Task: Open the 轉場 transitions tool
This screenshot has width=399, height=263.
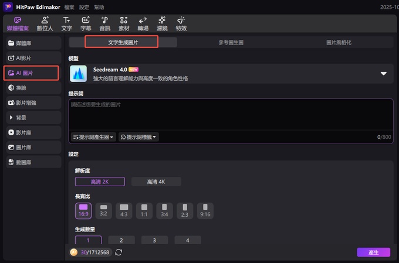Action: click(143, 23)
